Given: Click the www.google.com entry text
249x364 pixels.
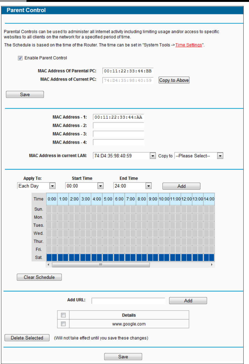Looking at the screenshot, I should [x=129, y=324].
